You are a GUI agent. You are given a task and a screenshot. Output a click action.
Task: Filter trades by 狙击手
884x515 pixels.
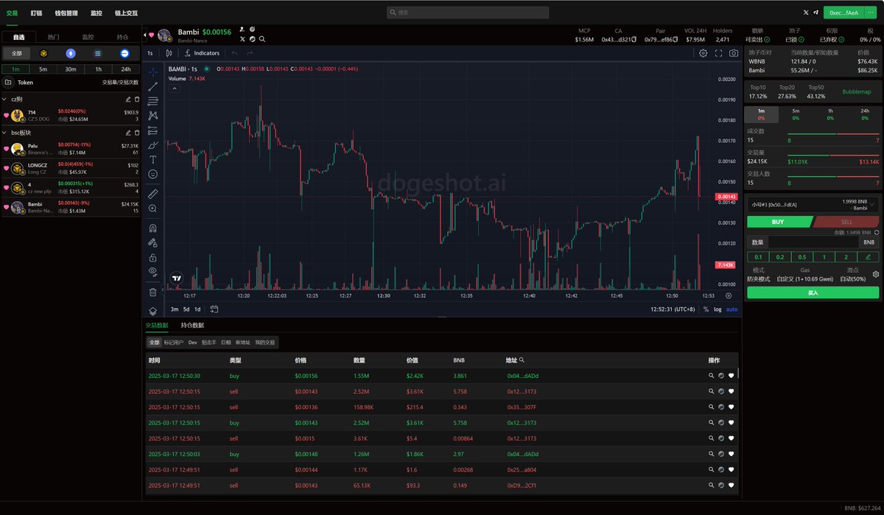coord(209,343)
